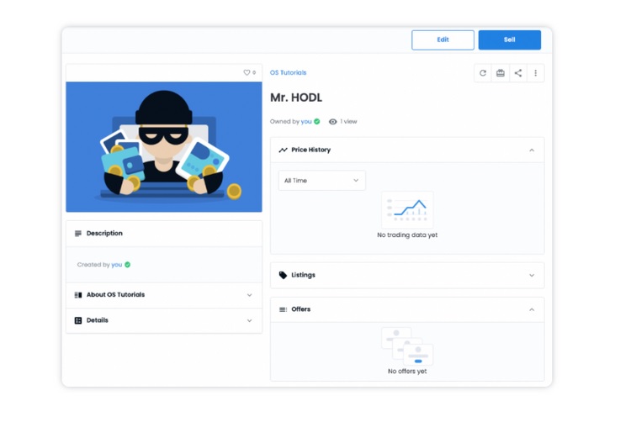The image size is (631, 422).
Task: Click the refresh metadata icon
Action: pos(483,73)
